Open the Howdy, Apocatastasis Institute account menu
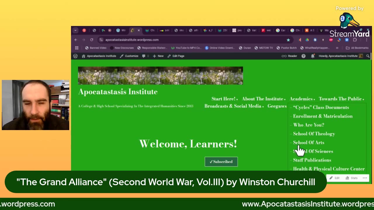Screen dimensions: 374x210 [x=341, y=56]
